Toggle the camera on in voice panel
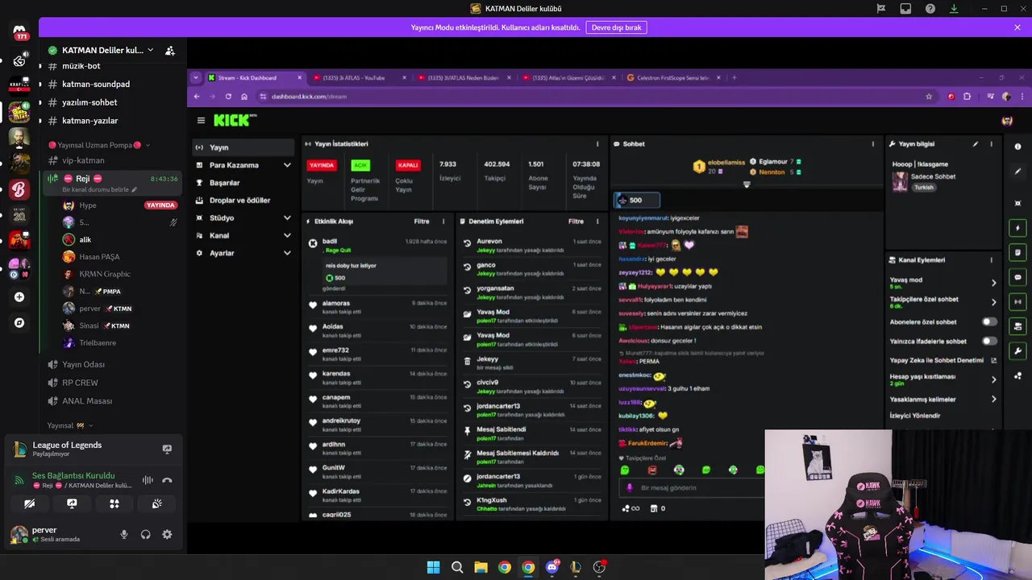Image resolution: width=1032 pixels, height=580 pixels. click(30, 503)
